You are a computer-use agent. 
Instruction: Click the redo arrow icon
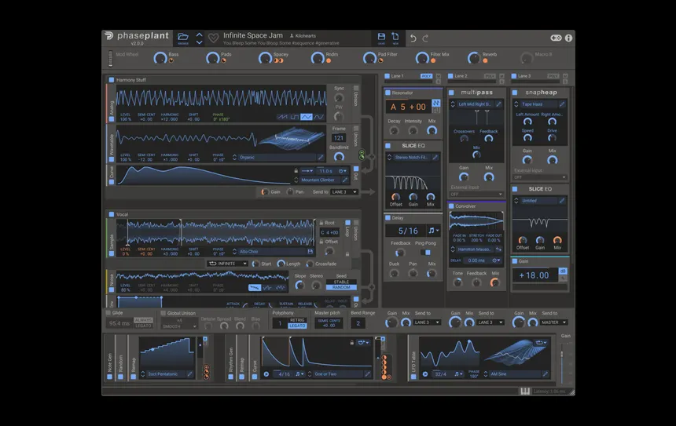pyautogui.click(x=426, y=38)
